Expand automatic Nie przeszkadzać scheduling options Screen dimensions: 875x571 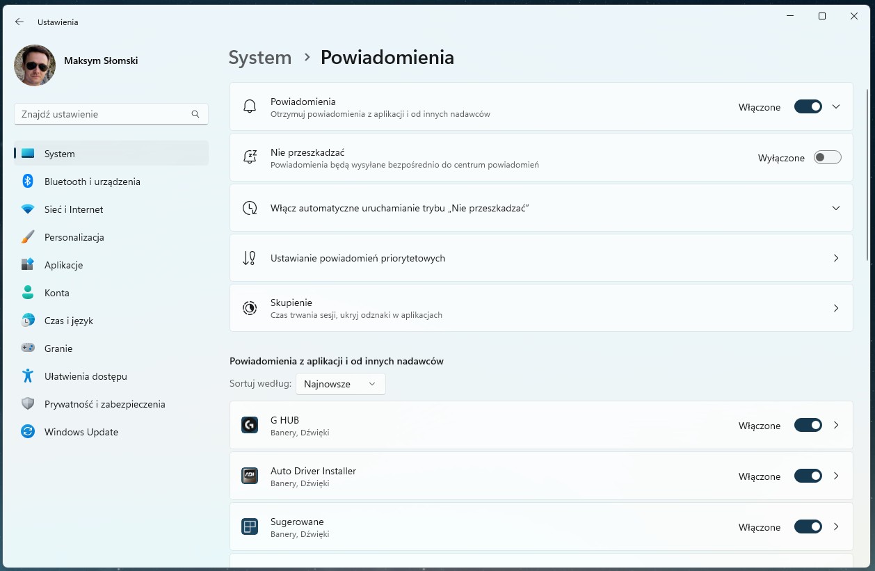[x=836, y=207]
